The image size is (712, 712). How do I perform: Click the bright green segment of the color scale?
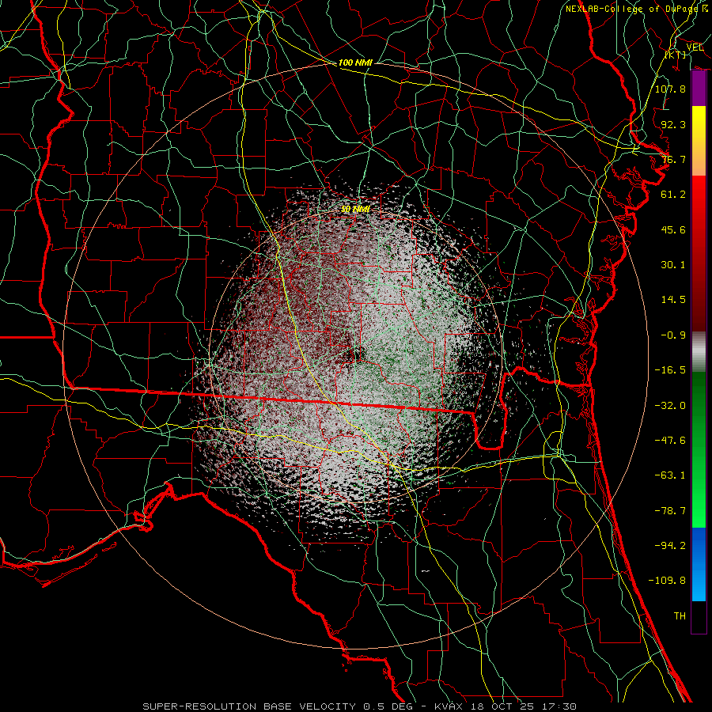tap(699, 449)
